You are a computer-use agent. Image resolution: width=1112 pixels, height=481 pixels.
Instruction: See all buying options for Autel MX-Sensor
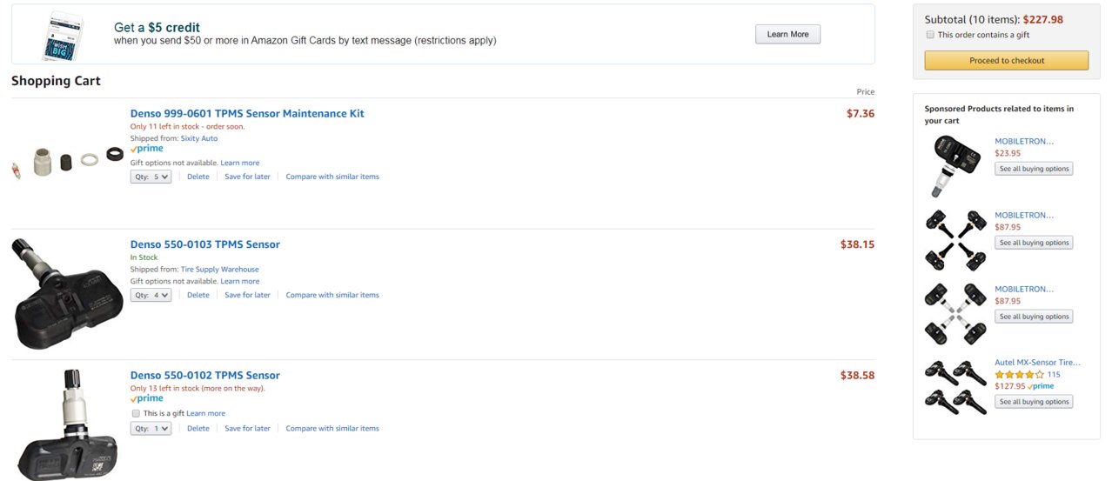[1034, 402]
